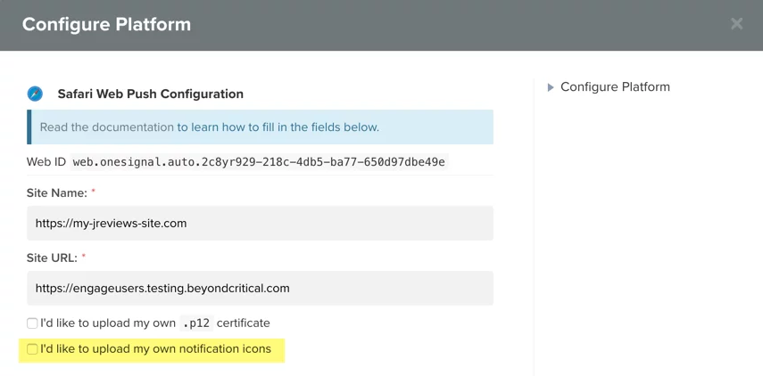Close the Configure Platform dialog
The height and width of the screenshot is (376, 763).
(736, 24)
